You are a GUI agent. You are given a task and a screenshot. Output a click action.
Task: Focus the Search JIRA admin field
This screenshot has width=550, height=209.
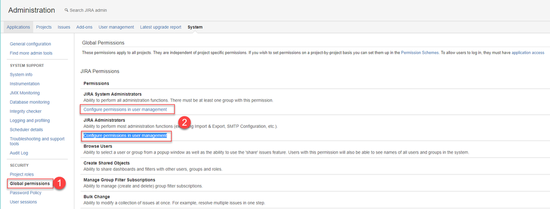point(88,10)
